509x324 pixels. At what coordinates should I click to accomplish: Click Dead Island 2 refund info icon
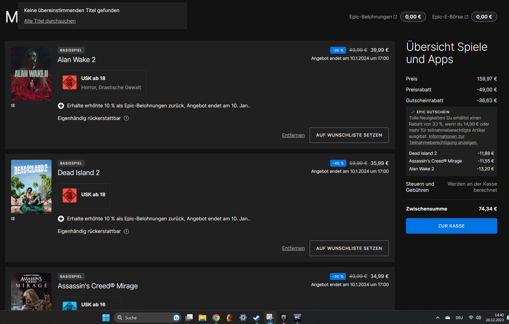[x=126, y=231]
